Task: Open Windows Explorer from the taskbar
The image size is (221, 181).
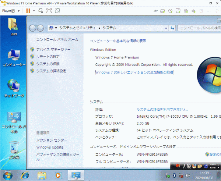Action: pos(42,175)
